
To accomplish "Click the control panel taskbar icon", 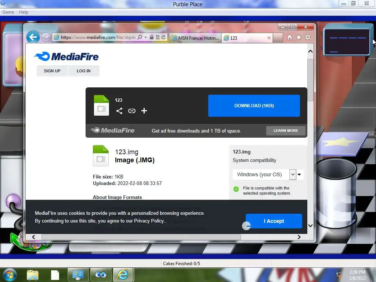I will pos(78,275).
